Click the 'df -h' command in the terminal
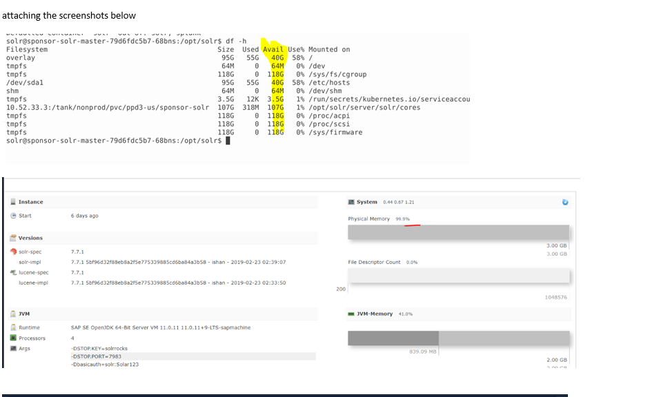The image size is (650, 397). tap(236, 41)
